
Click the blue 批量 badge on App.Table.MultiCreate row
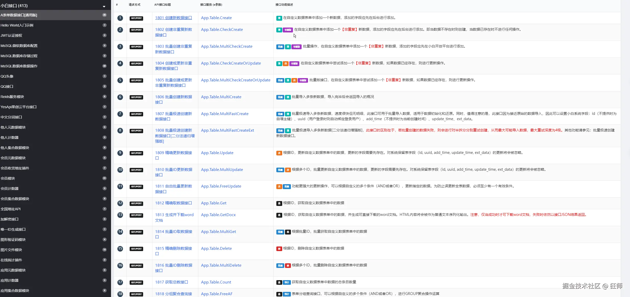(280, 97)
